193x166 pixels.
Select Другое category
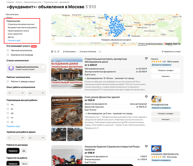click(11, 37)
